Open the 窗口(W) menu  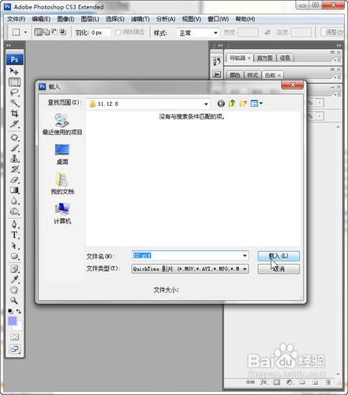[x=219, y=19]
